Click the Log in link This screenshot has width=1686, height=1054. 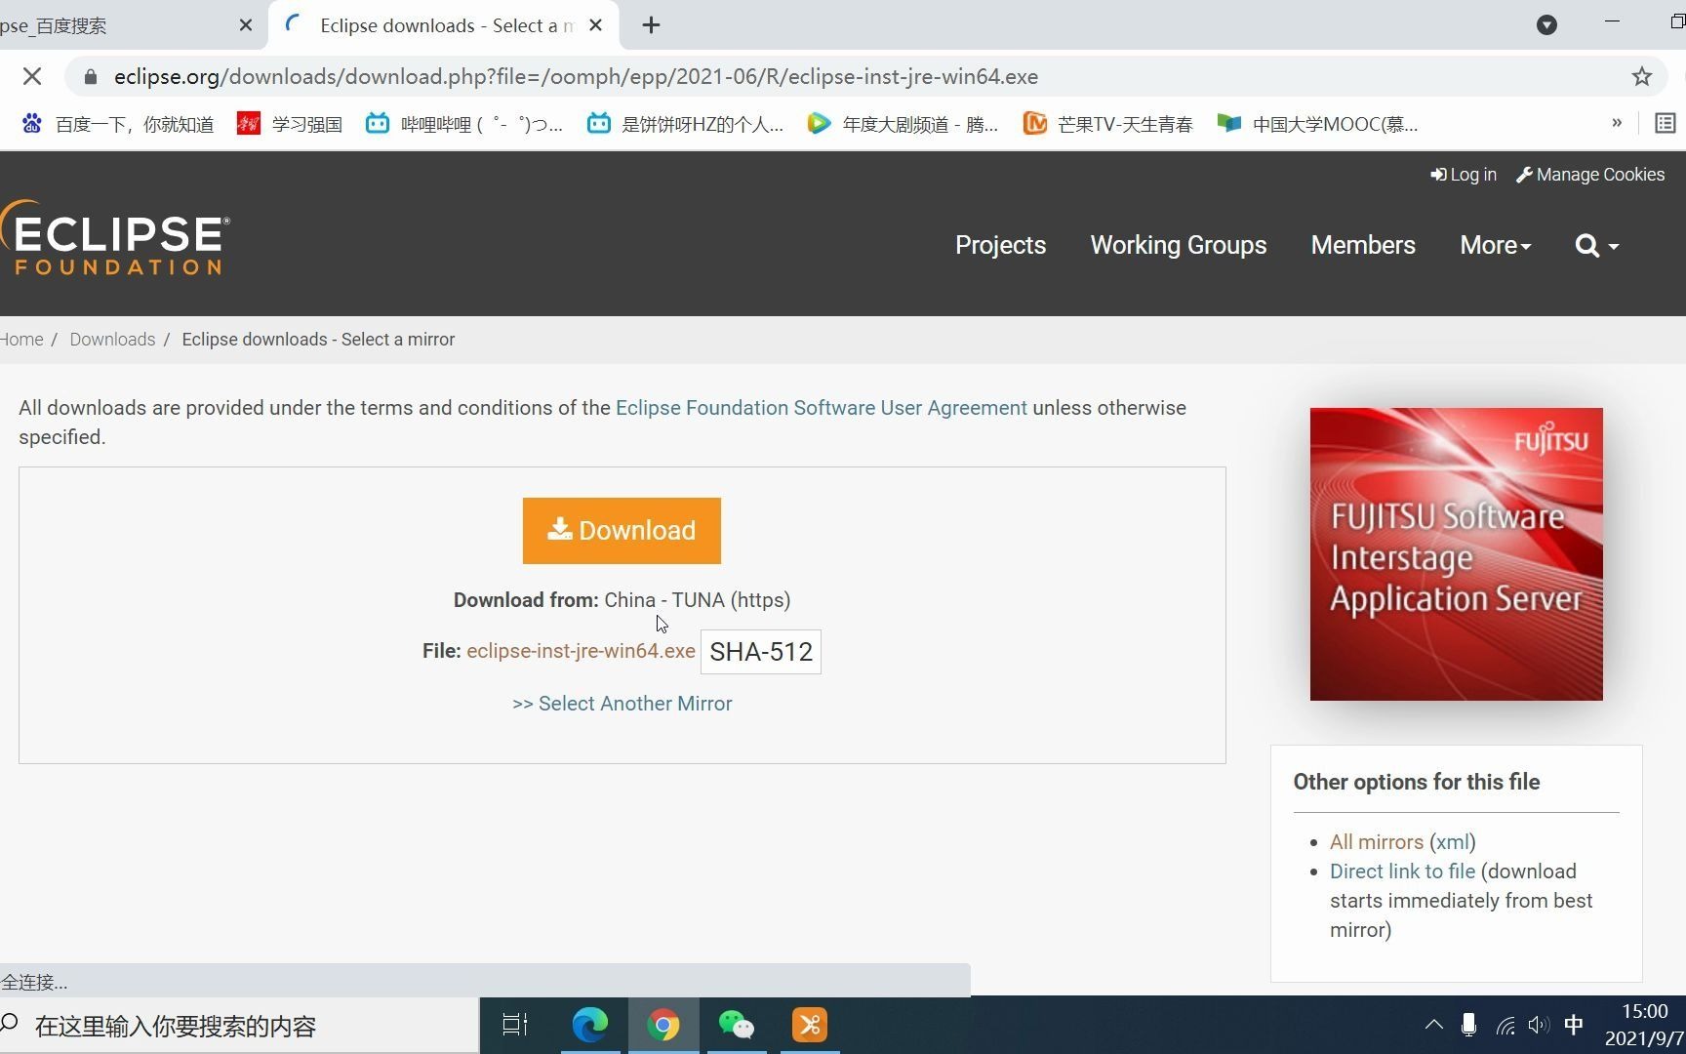(1464, 175)
